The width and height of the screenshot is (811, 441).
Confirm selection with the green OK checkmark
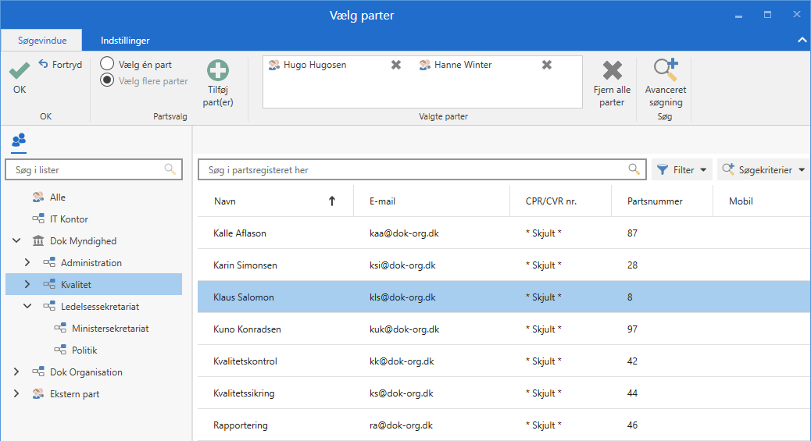(19, 71)
